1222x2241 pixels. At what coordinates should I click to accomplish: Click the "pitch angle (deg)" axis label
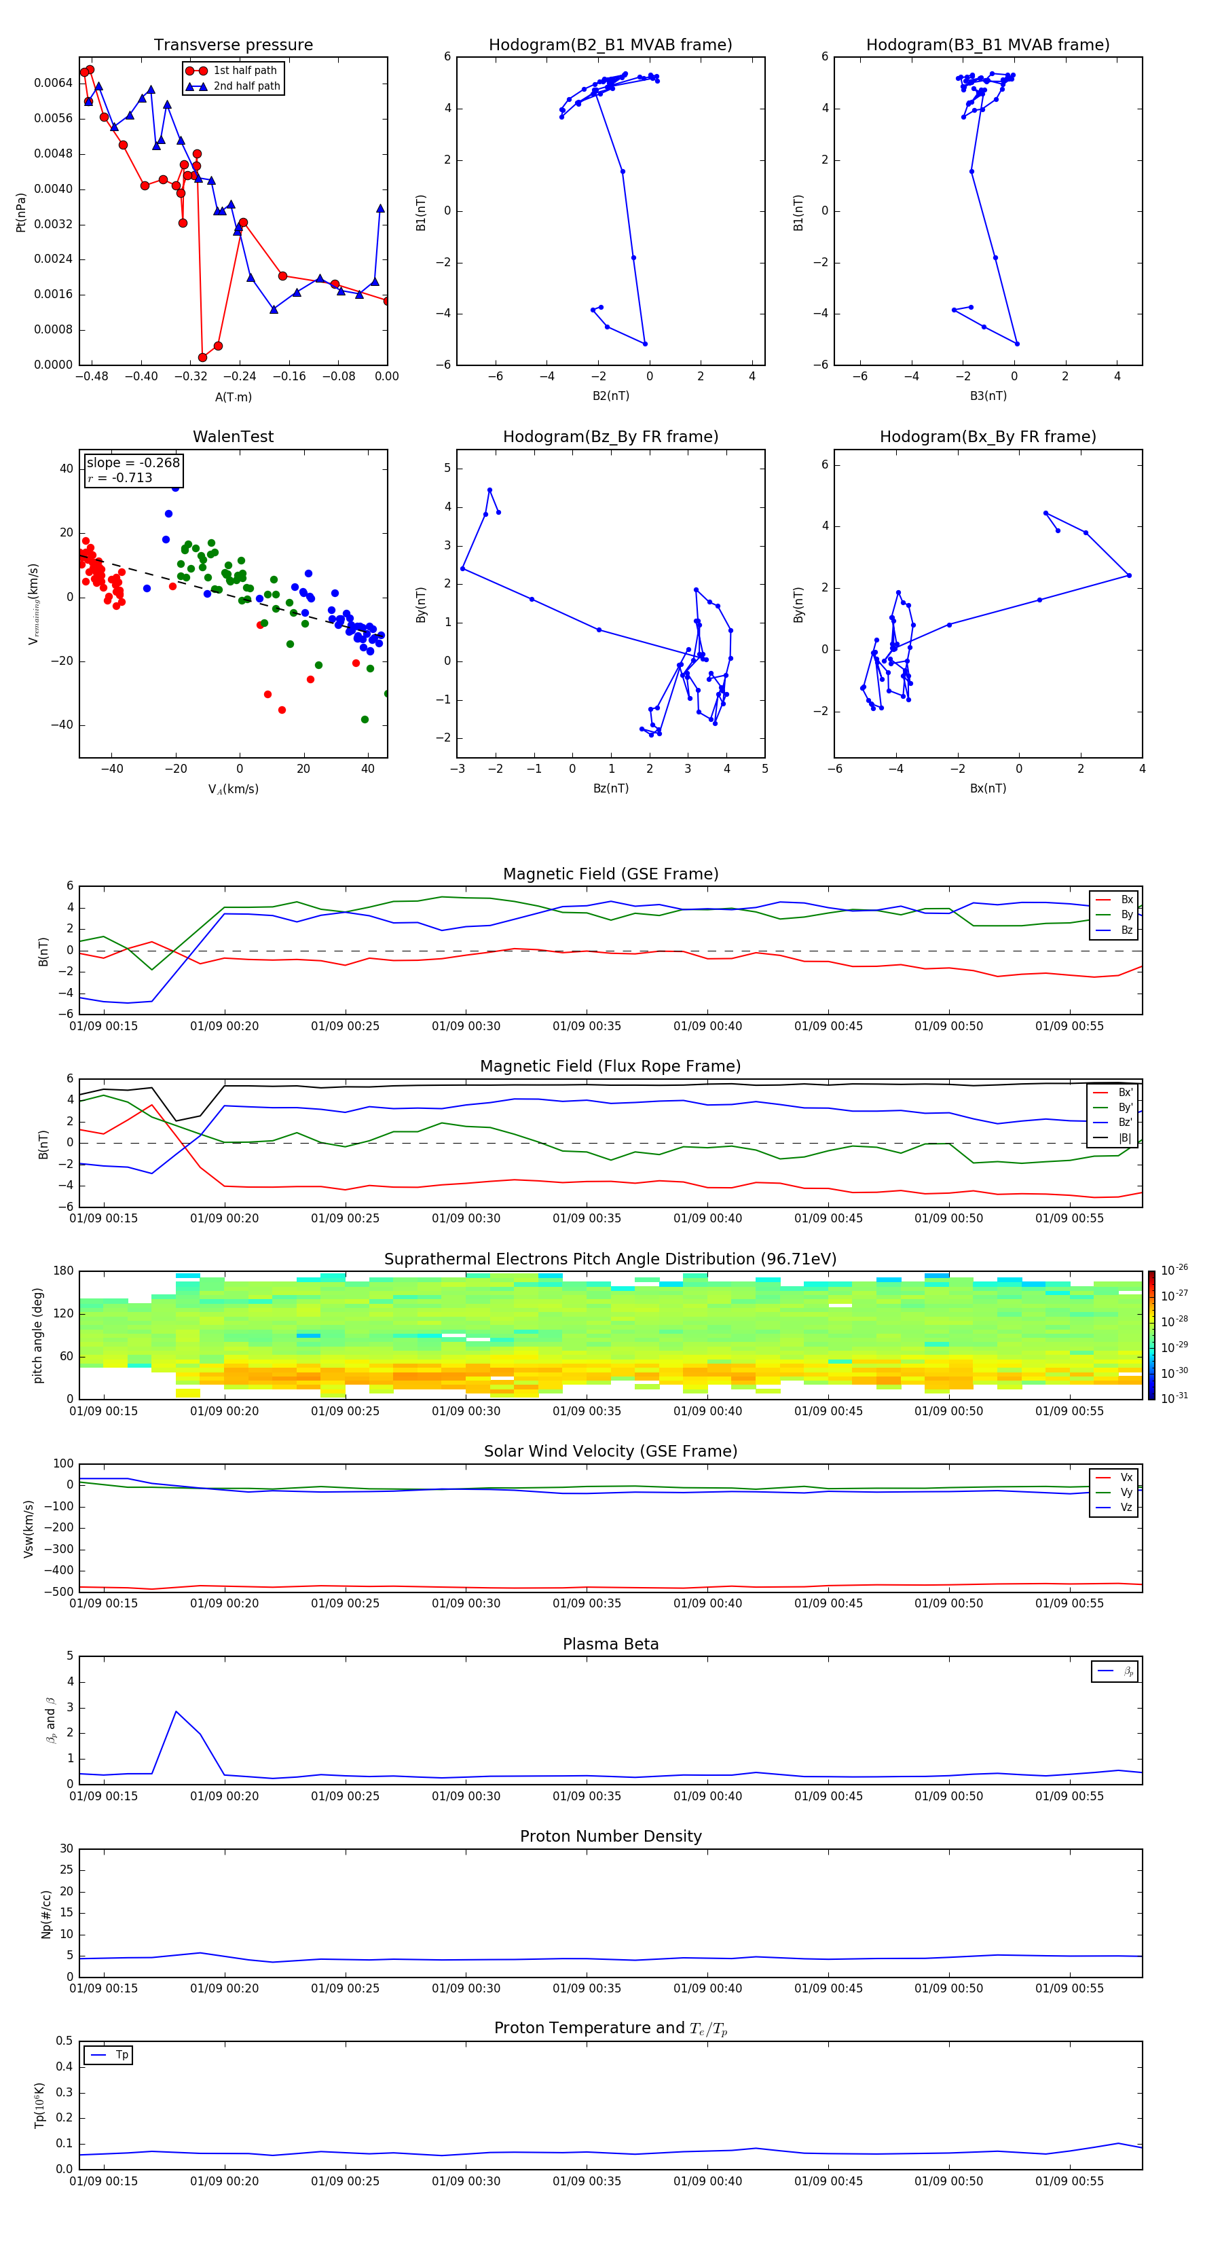[37, 1335]
